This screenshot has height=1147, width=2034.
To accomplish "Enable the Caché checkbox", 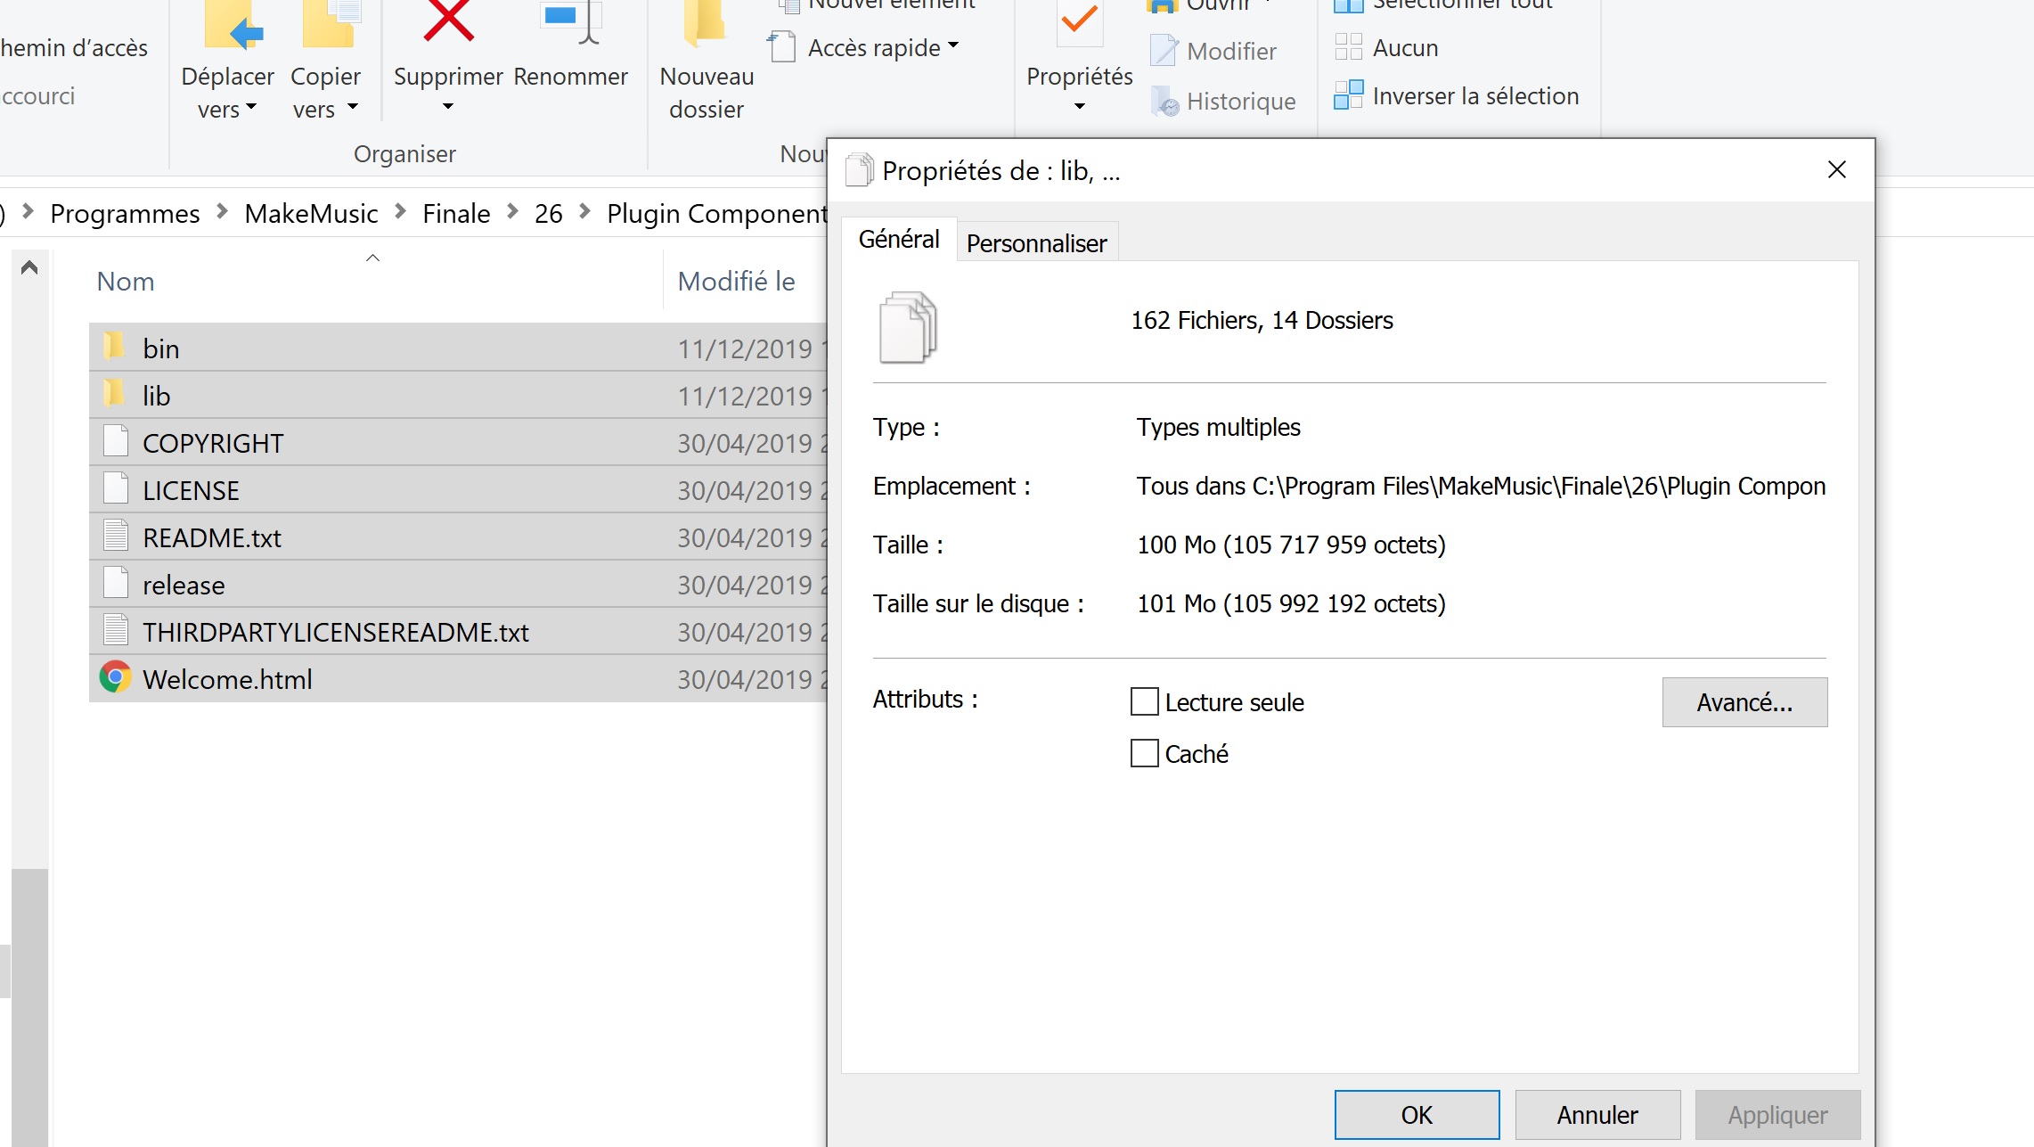I will [1144, 753].
